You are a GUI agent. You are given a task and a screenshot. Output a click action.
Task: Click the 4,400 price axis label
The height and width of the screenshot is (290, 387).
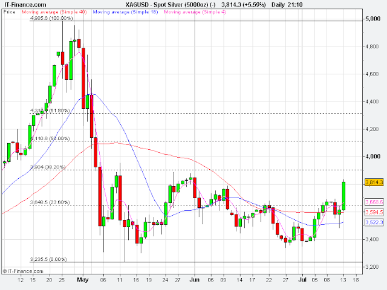click(372, 101)
